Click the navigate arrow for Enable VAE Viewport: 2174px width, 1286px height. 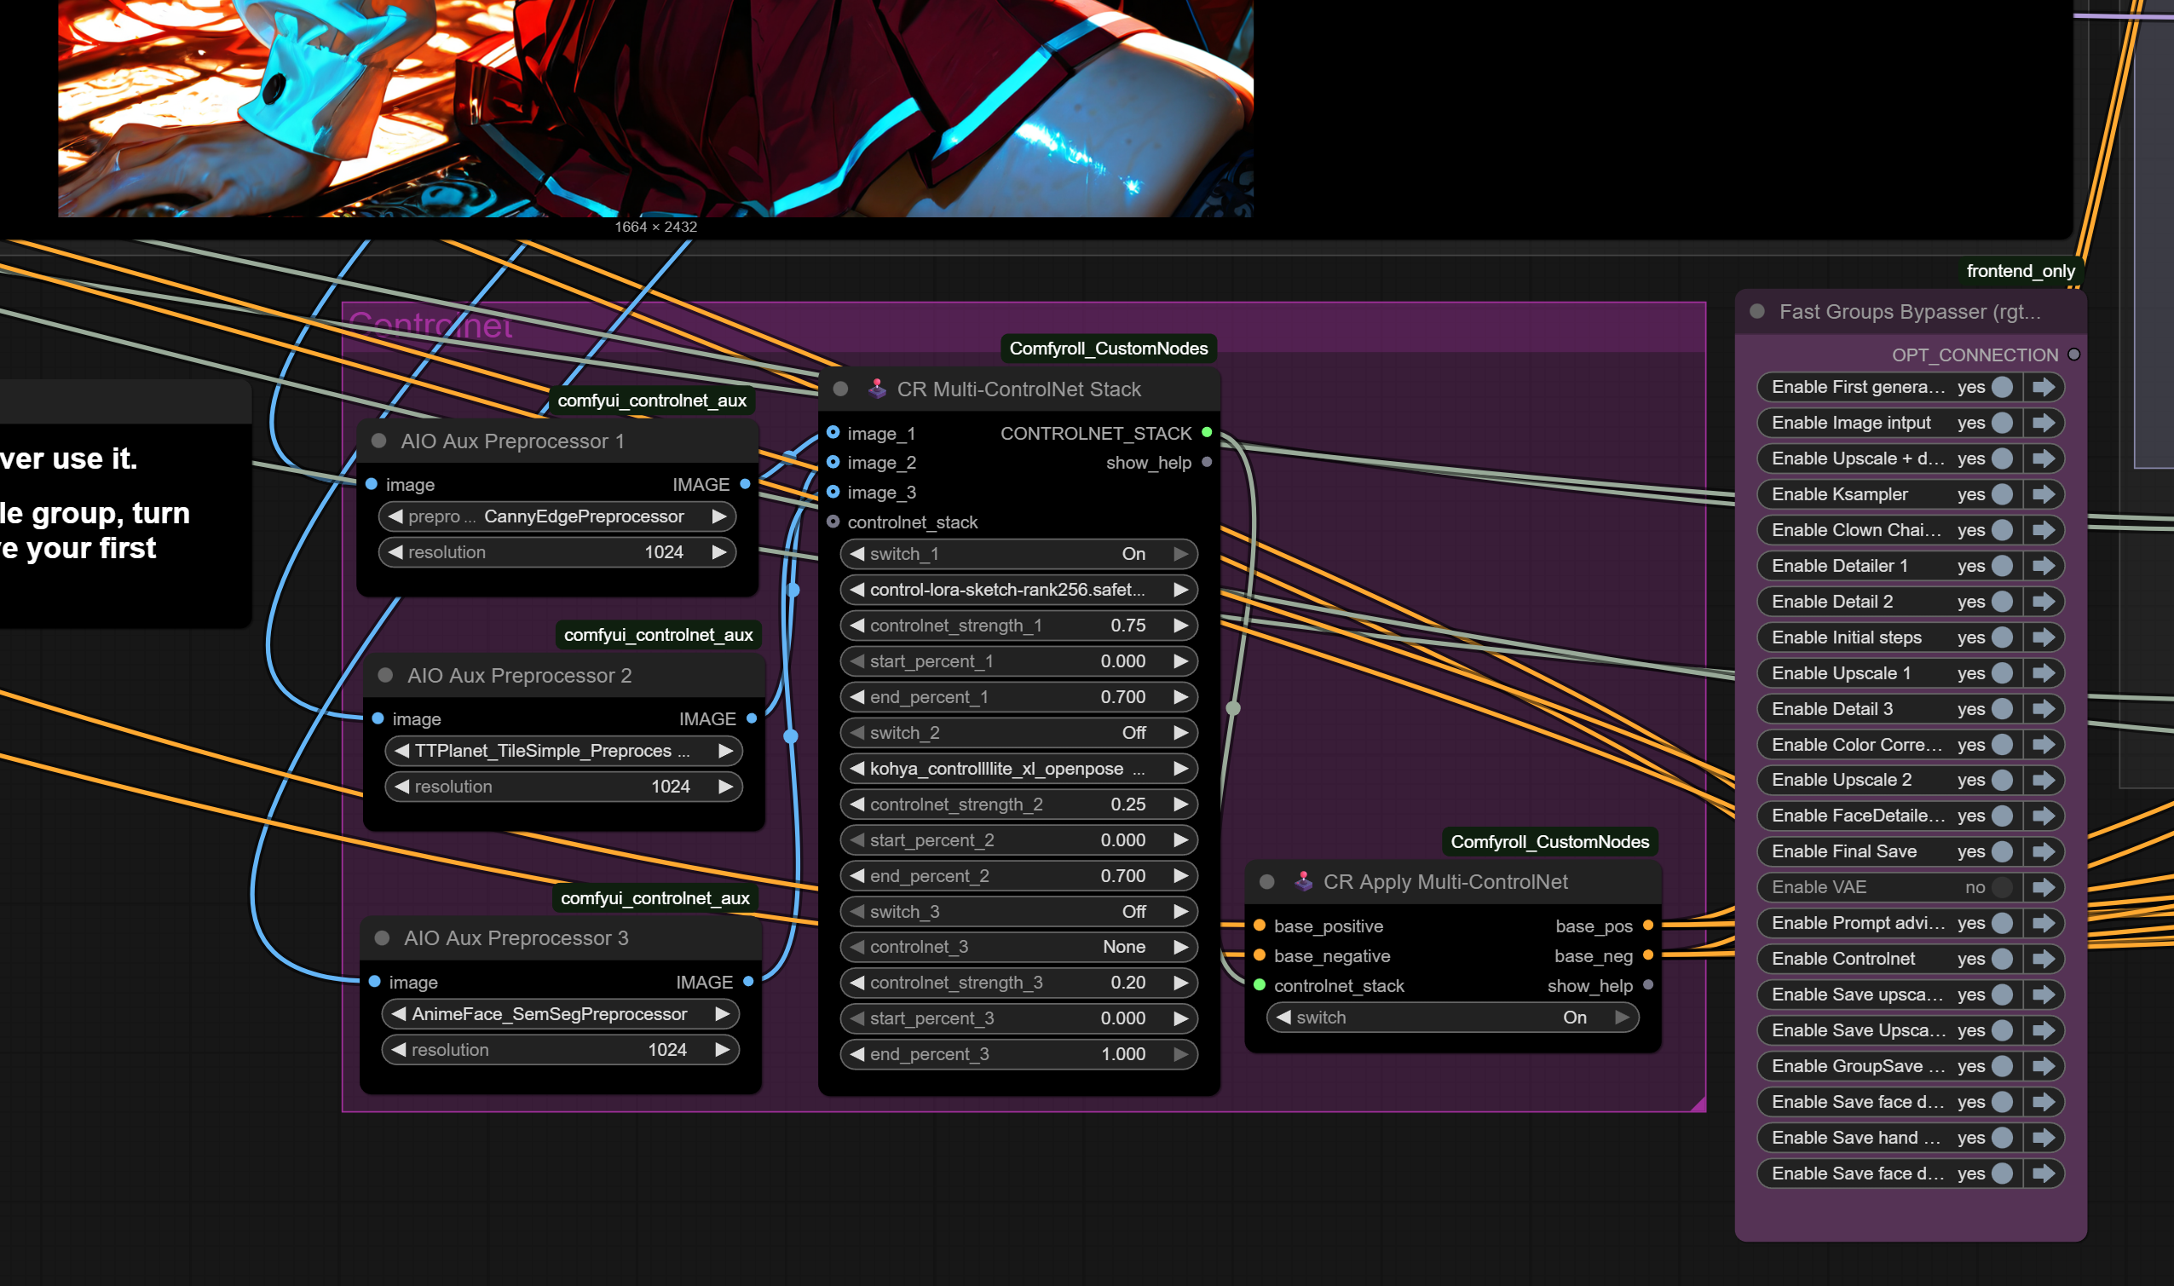click(2043, 887)
